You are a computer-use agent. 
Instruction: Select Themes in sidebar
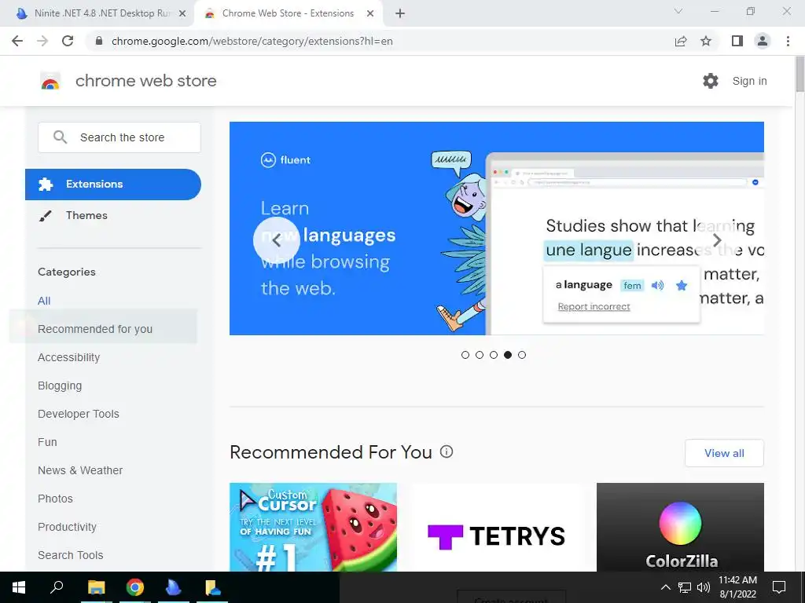(x=86, y=215)
